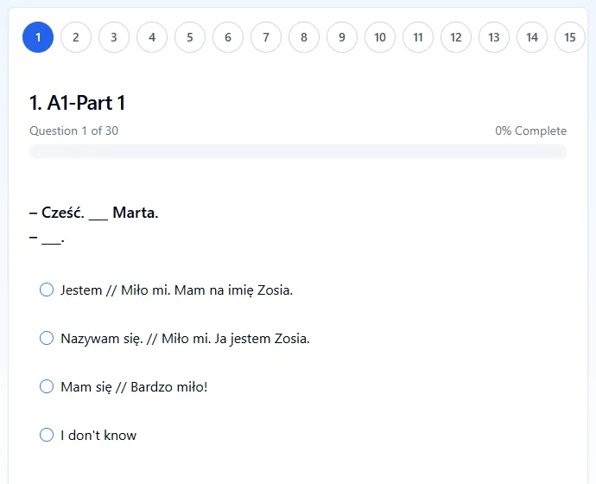Jump to question 2
Screen dimensions: 596x484
pos(76,37)
